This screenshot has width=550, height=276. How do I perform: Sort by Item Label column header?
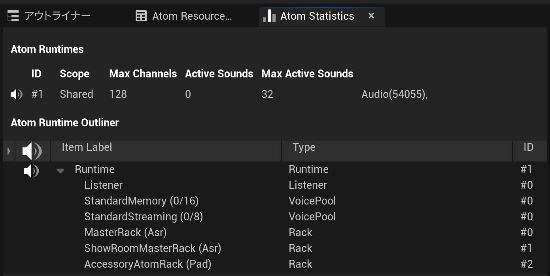tap(166, 148)
